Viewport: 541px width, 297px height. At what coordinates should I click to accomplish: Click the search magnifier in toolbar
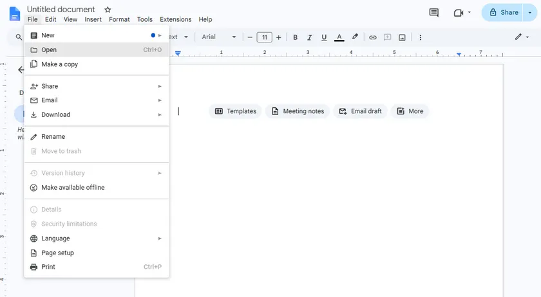tap(19, 37)
